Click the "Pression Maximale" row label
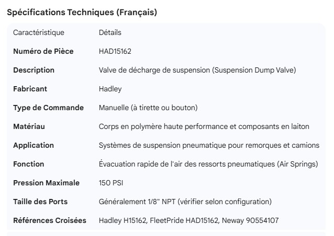 coord(46,183)
